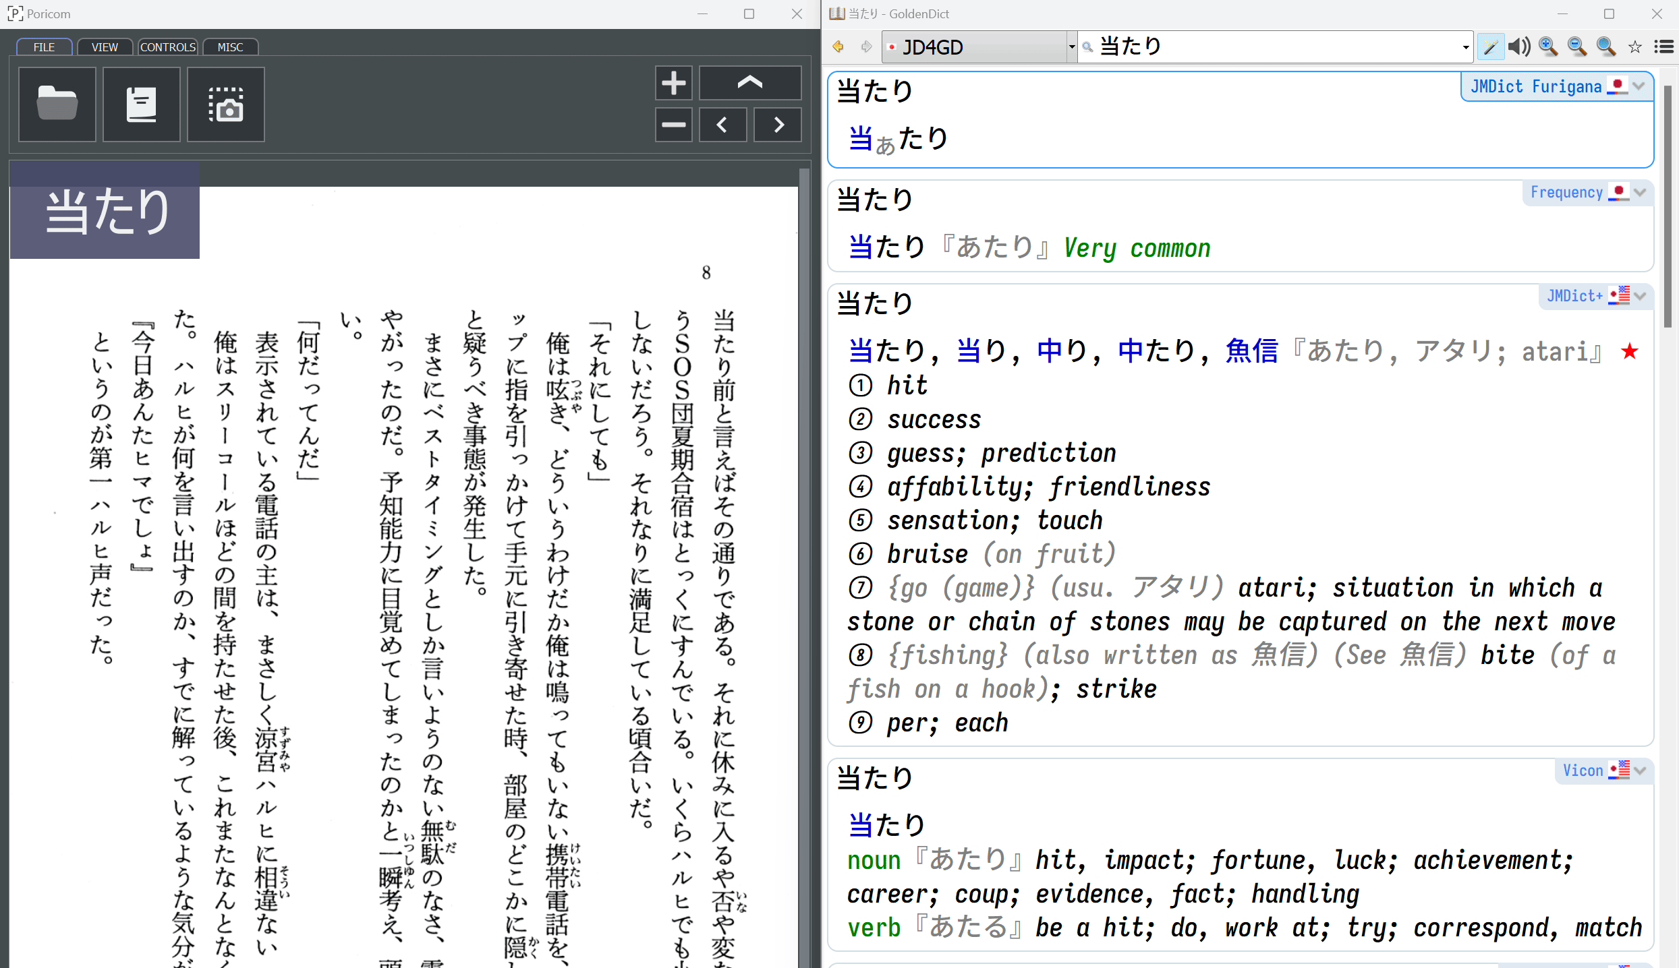Toggle the scan popup wand icon
The height and width of the screenshot is (968, 1679).
pyautogui.click(x=1490, y=47)
